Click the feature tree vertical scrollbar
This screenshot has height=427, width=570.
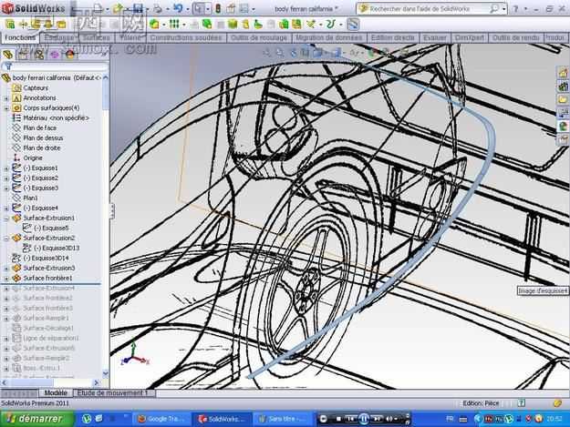106,225
